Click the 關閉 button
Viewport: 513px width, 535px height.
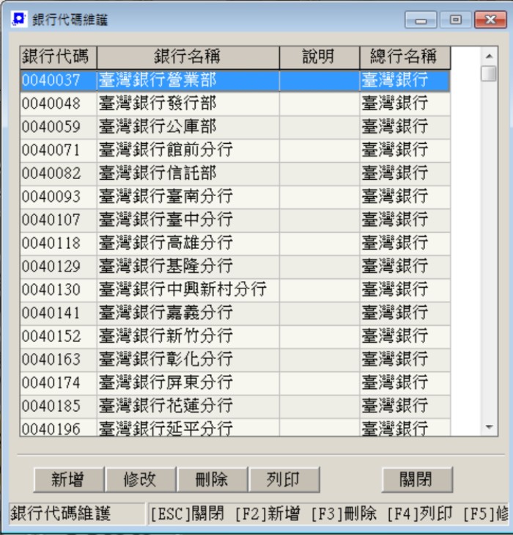pyautogui.click(x=417, y=480)
